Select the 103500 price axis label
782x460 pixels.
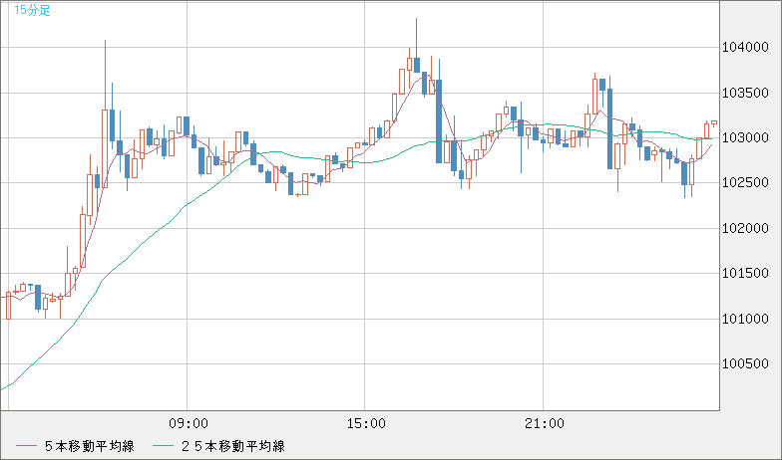click(x=745, y=93)
